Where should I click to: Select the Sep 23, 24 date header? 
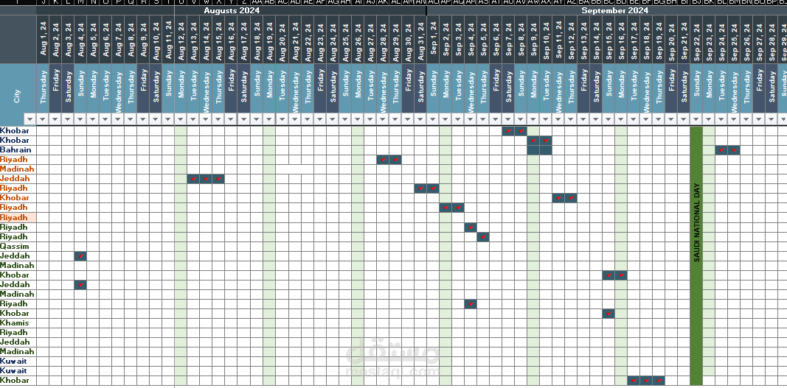pos(710,39)
